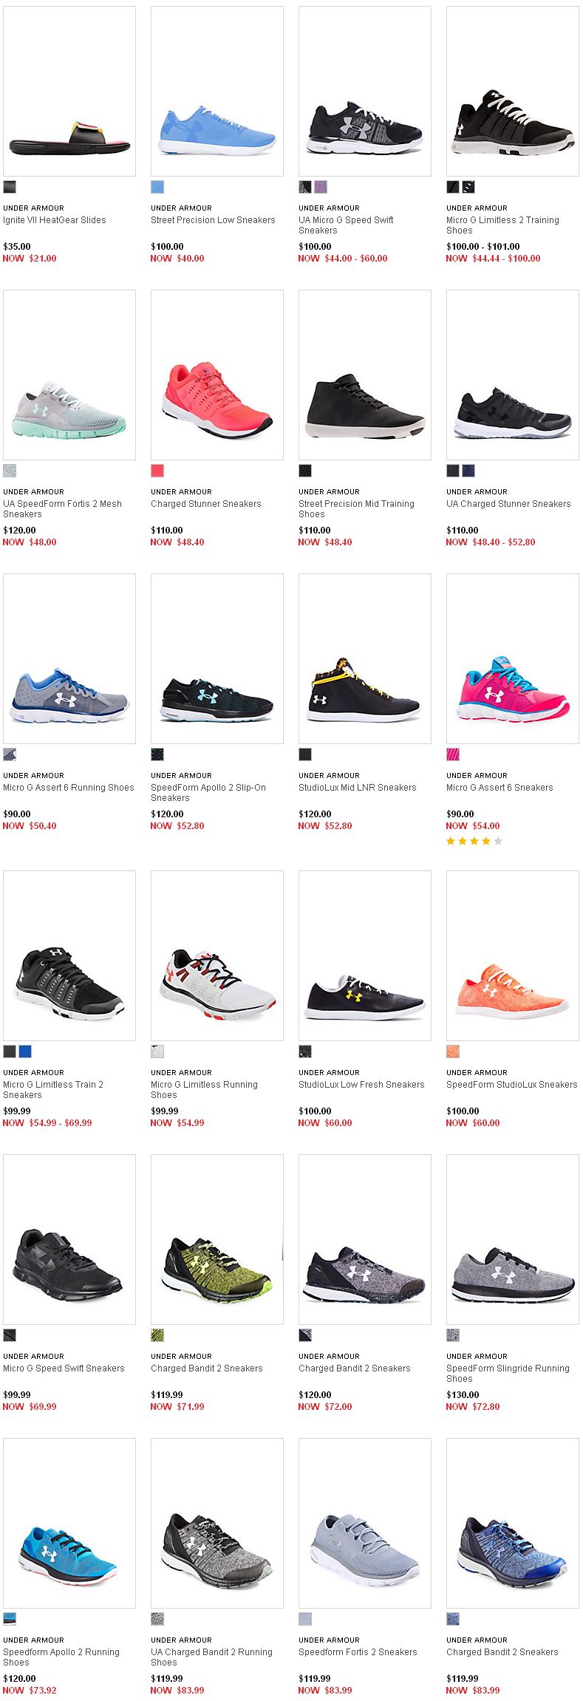The height and width of the screenshot is (1701, 583).
Task: View StudioLux Mid LNR Sneakers product photo
Action: coord(365,658)
